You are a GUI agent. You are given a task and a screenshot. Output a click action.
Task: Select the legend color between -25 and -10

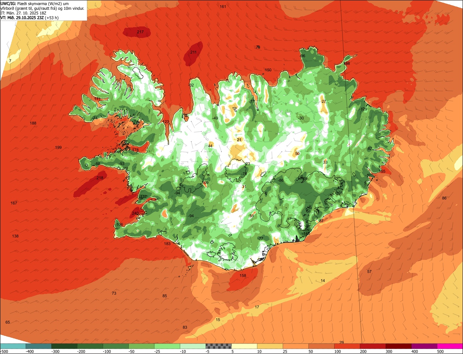point(167,346)
